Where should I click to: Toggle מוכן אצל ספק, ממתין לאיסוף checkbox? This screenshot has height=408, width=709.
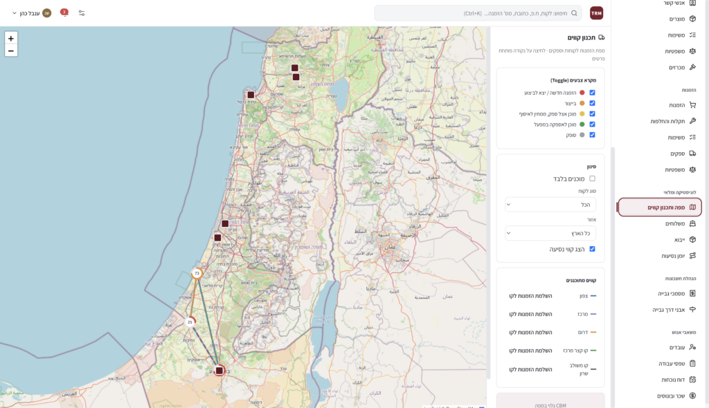click(593, 114)
